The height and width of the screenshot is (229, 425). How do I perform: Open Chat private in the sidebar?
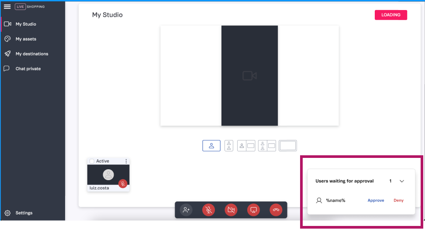pyautogui.click(x=28, y=68)
